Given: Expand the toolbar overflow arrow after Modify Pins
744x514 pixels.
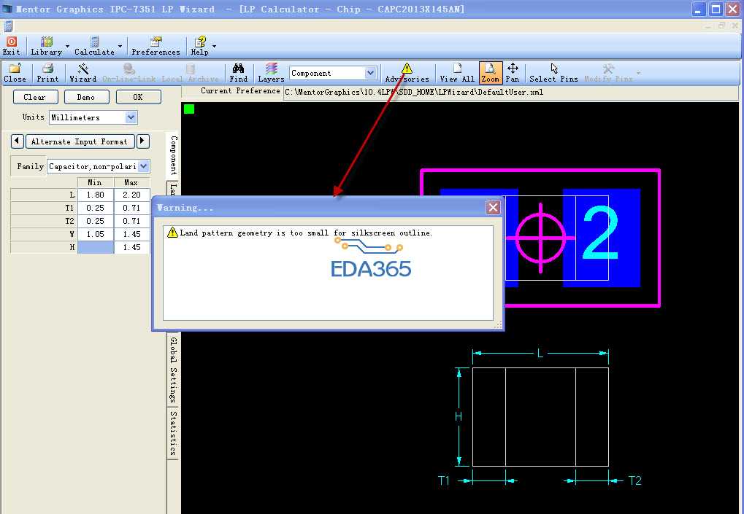Looking at the screenshot, I should (x=638, y=73).
